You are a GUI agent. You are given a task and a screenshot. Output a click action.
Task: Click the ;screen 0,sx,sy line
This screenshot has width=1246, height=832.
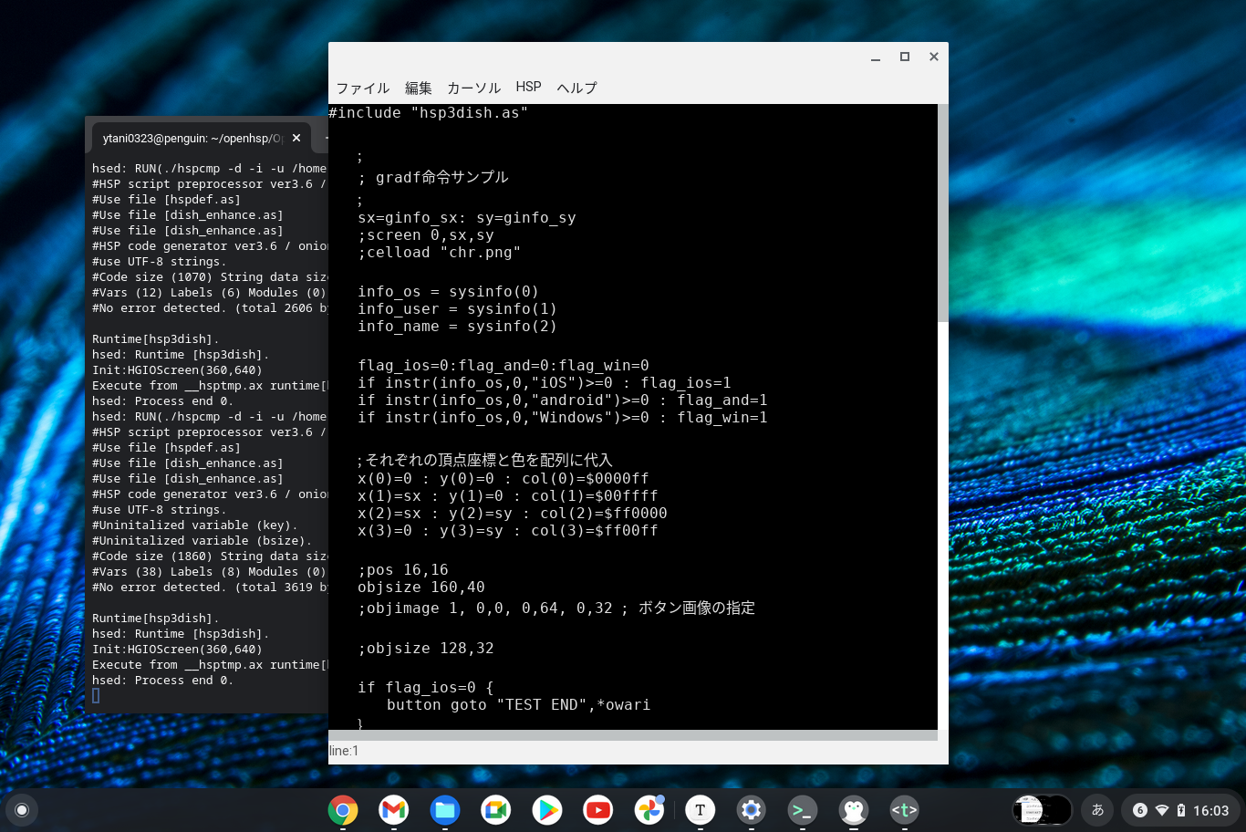tap(426, 235)
